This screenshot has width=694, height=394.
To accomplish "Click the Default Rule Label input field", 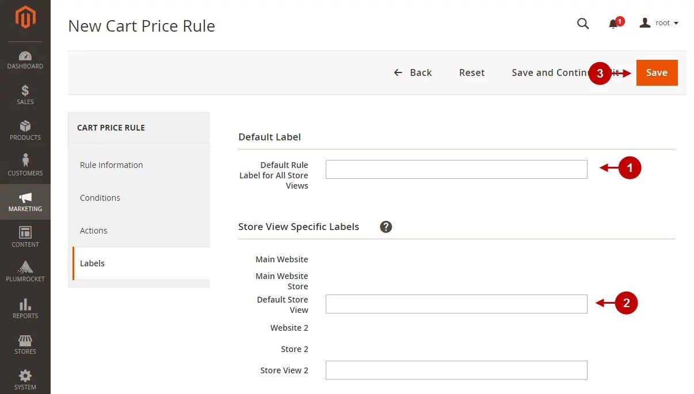I will click(456, 169).
